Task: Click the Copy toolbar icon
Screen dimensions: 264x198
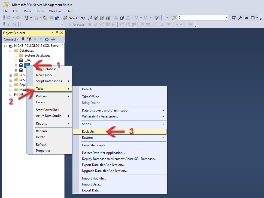Action: pyautogui.click(x=122, y=18)
